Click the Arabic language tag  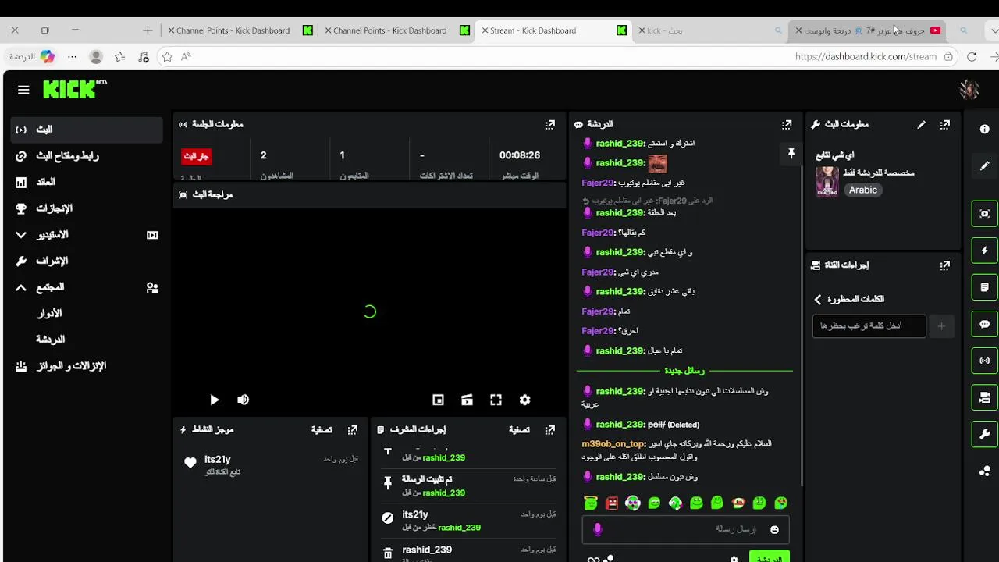863,190
